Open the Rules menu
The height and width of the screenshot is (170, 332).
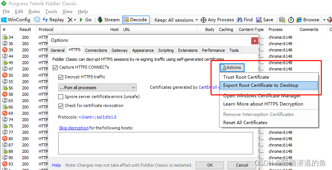(x=34, y=12)
